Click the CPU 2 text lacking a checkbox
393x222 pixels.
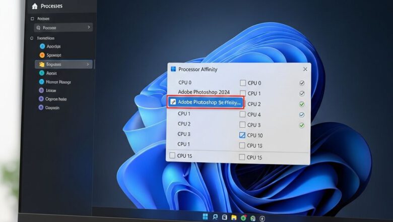click(x=184, y=124)
